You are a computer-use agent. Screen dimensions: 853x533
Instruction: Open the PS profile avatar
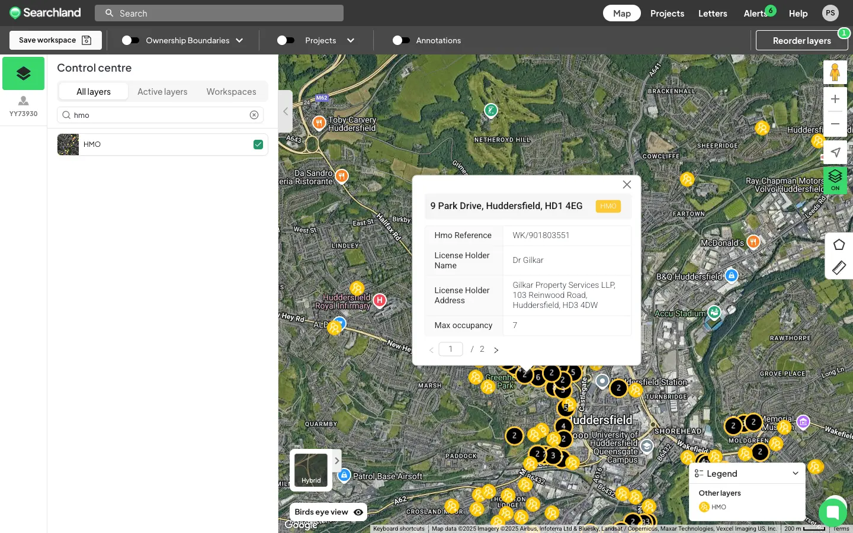[830, 13]
